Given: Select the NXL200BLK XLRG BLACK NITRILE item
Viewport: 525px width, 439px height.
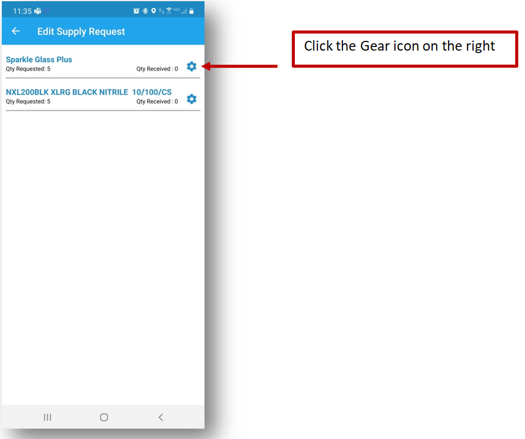Looking at the screenshot, I should tap(89, 92).
